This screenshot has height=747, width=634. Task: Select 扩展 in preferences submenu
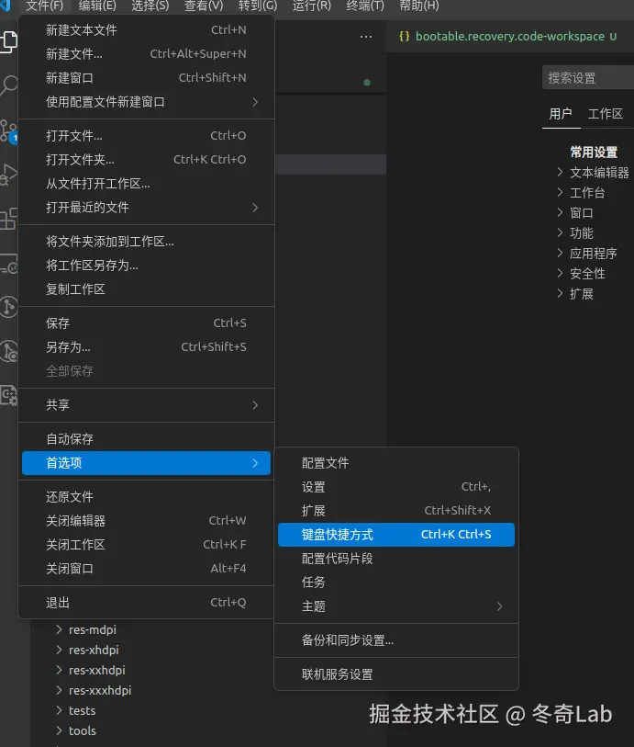[x=396, y=511]
